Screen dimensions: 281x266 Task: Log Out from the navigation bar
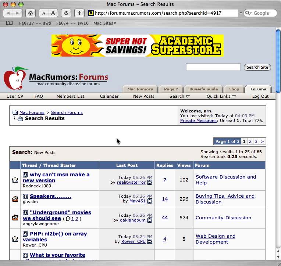[x=260, y=96]
